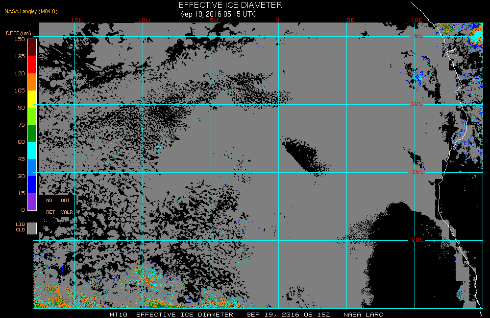Click the dark red 135-150 color band
Screen dimensions: 490x318
(32, 48)
